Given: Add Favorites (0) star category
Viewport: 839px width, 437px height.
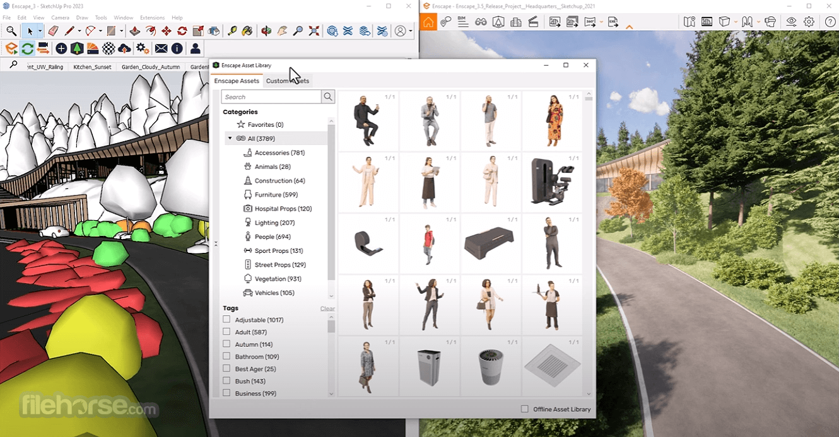Looking at the screenshot, I should (x=260, y=125).
